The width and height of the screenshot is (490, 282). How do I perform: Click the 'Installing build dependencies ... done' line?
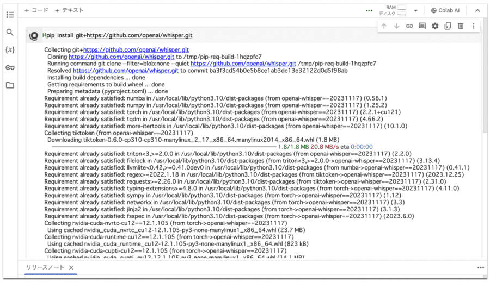click(96, 77)
